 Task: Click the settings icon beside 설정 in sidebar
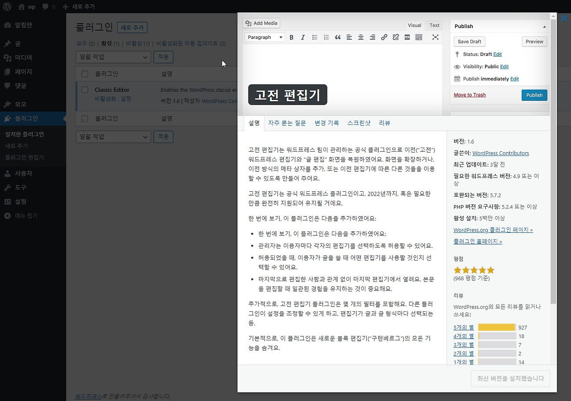pos(7,201)
